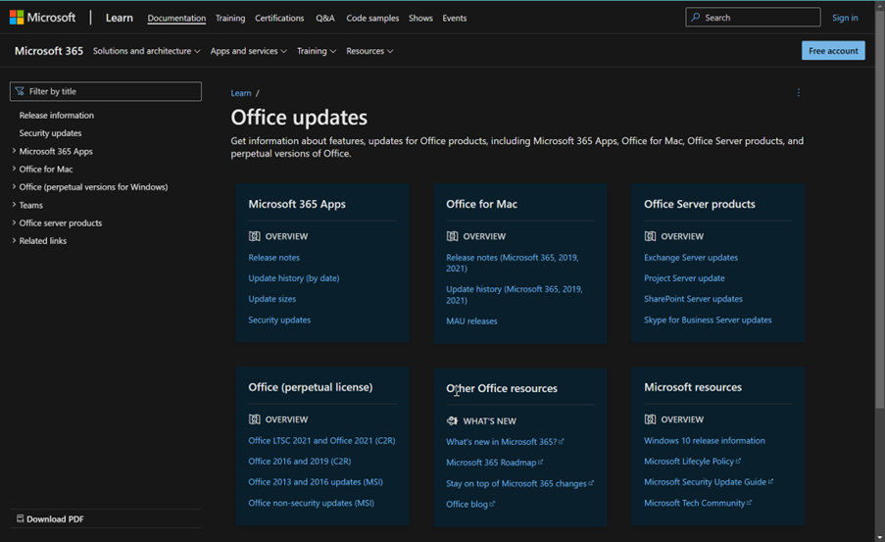The image size is (885, 542).
Task: Click the Overview icon in Microsoft 365 Apps card
Action: 255,236
